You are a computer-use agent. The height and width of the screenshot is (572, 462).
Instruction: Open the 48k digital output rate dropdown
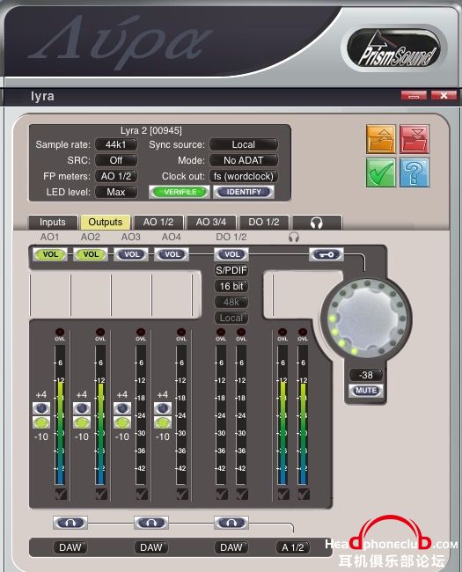point(231,302)
